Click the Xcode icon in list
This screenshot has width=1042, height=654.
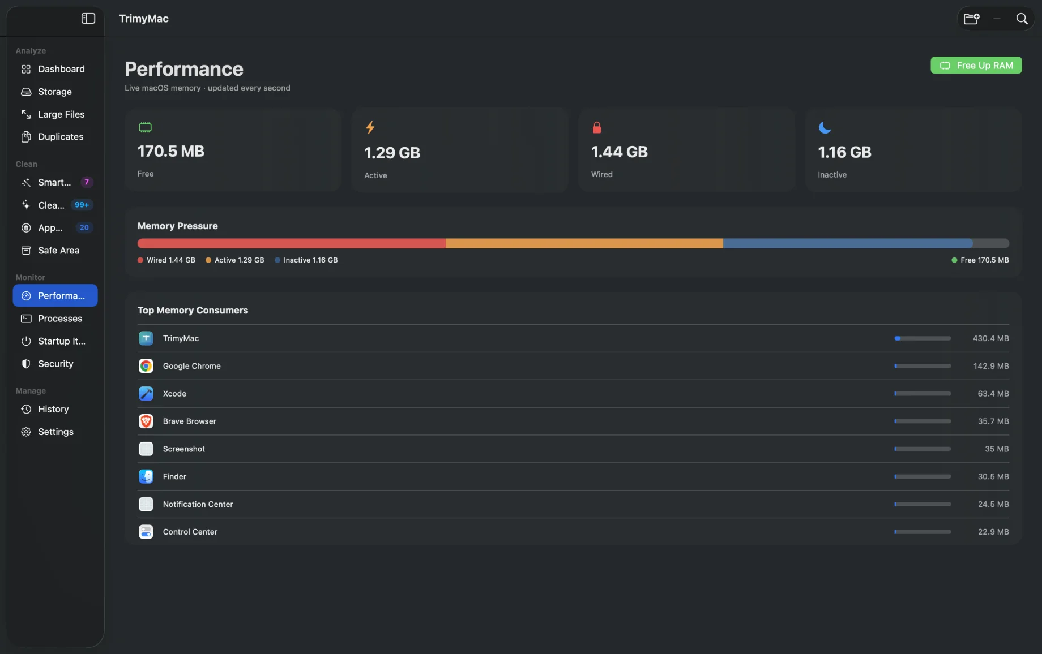146,394
